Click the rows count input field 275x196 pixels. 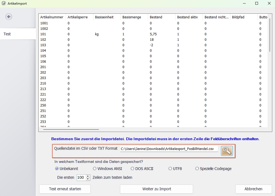[81, 177]
